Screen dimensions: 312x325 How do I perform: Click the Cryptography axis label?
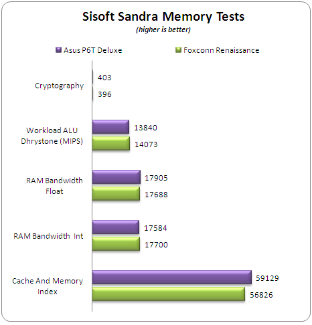point(60,86)
